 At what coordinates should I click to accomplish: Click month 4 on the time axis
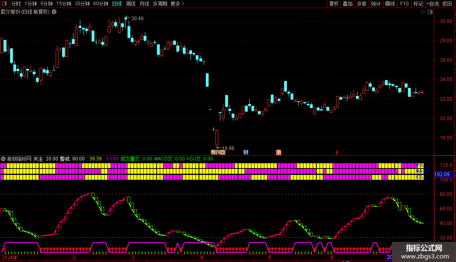(x=202, y=258)
